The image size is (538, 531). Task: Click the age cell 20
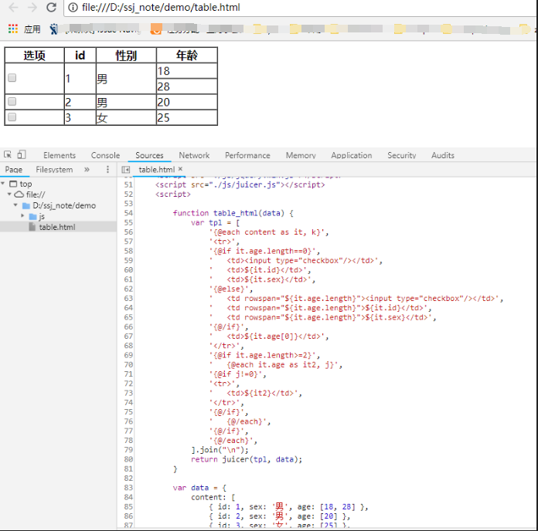pyautogui.click(x=186, y=102)
